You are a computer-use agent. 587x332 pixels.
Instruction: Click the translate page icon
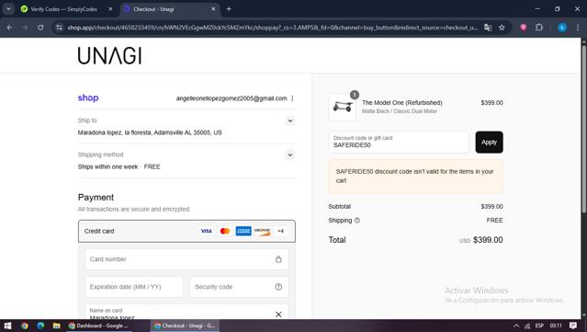point(488,28)
